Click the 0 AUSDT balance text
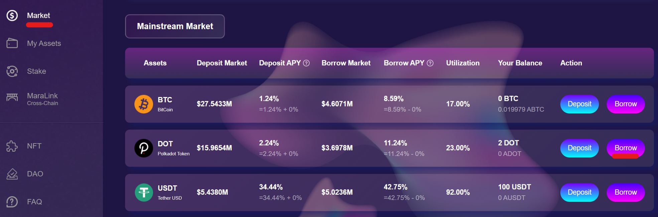The height and width of the screenshot is (217, 658). (512, 198)
